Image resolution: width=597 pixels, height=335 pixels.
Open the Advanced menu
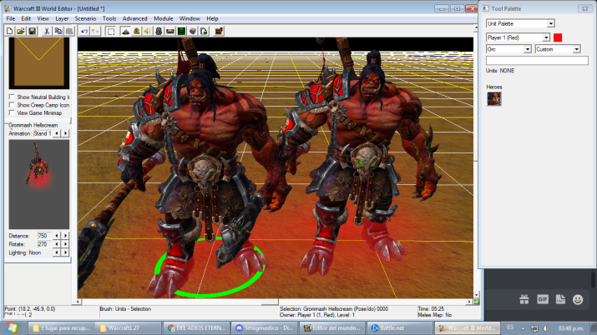pos(134,18)
